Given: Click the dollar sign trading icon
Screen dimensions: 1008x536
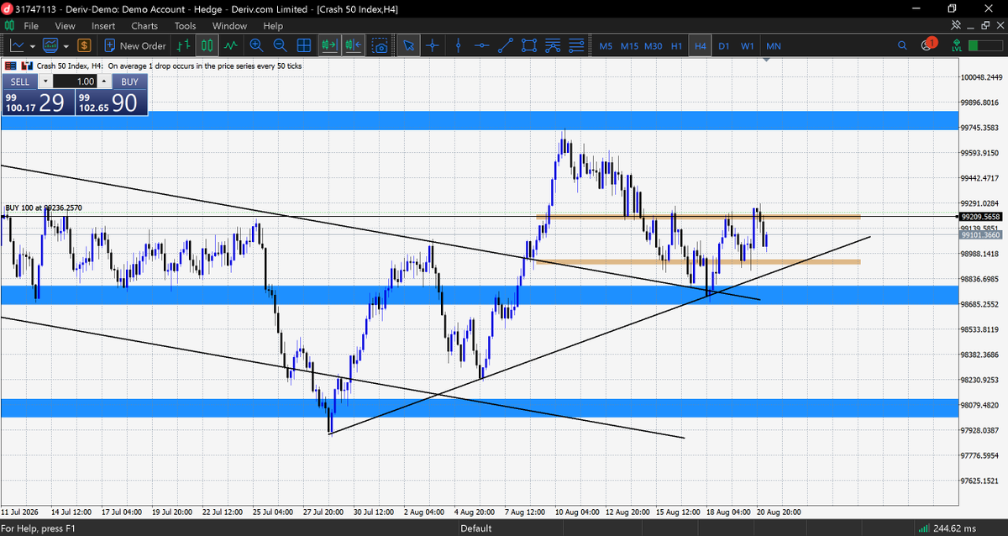Looking at the screenshot, I should 84,45.
